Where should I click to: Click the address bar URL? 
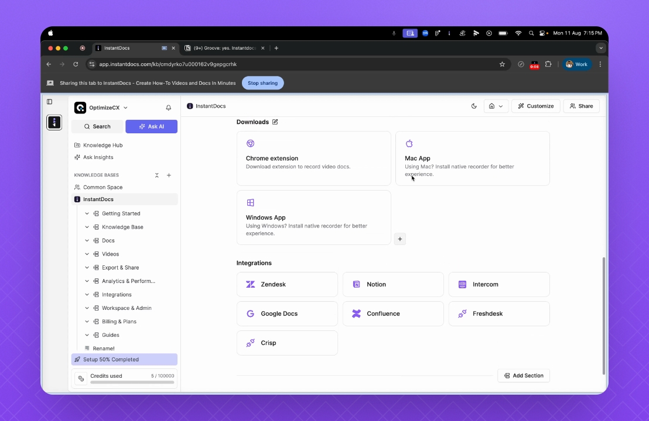168,64
